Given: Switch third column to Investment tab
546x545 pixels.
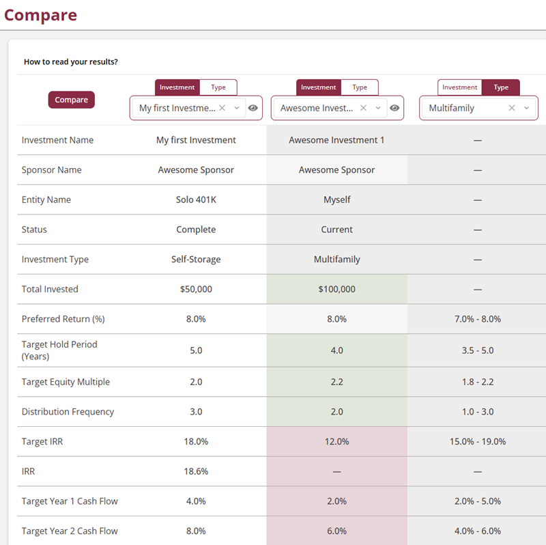Looking at the screenshot, I should 460,87.
